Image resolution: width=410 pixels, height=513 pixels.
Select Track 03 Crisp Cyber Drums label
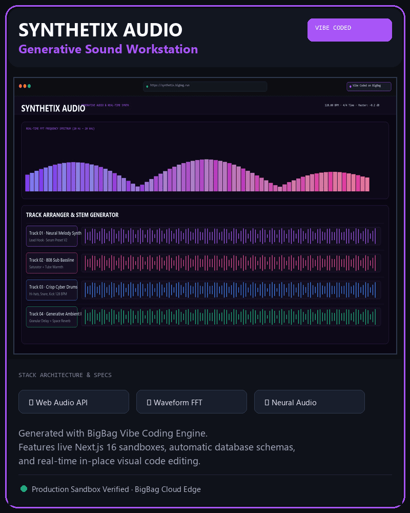[52, 289]
